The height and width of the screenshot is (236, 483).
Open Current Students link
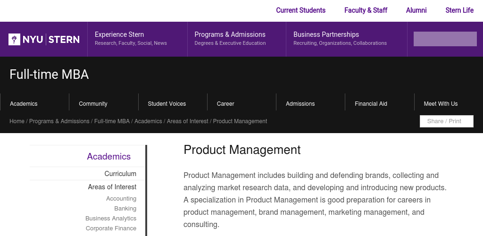[300, 10]
